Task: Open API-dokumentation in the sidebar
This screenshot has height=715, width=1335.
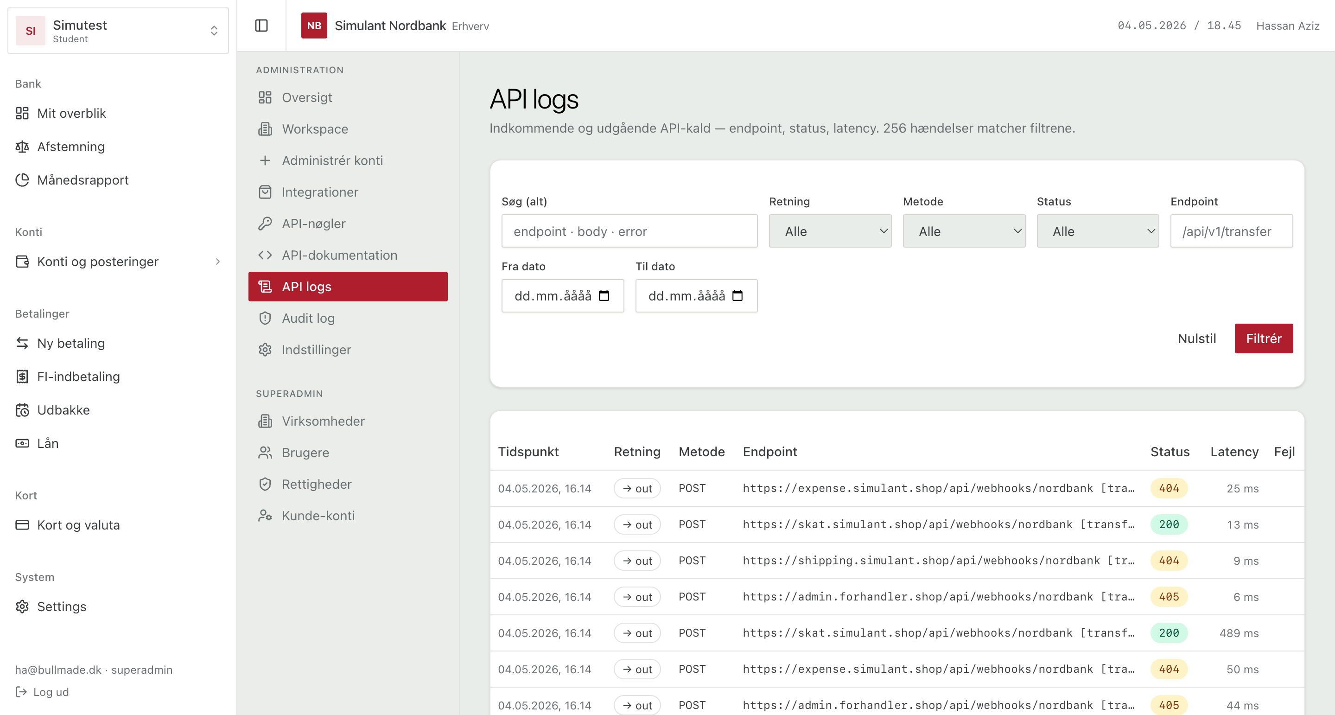Action: click(x=348, y=255)
